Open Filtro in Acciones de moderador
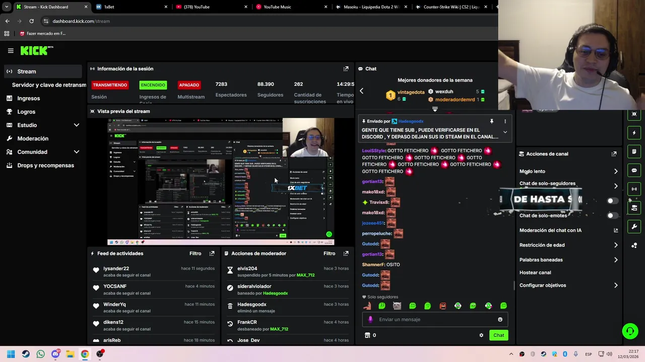645x362 pixels. click(329, 253)
